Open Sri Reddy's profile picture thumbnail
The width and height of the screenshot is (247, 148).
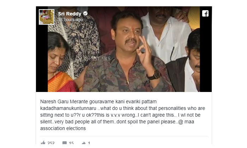pos(47,17)
